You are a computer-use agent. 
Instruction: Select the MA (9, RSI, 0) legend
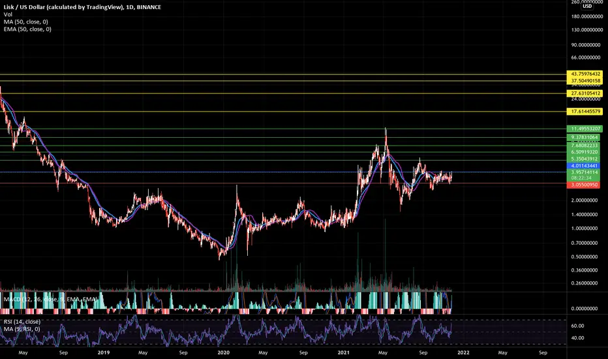coord(22,329)
